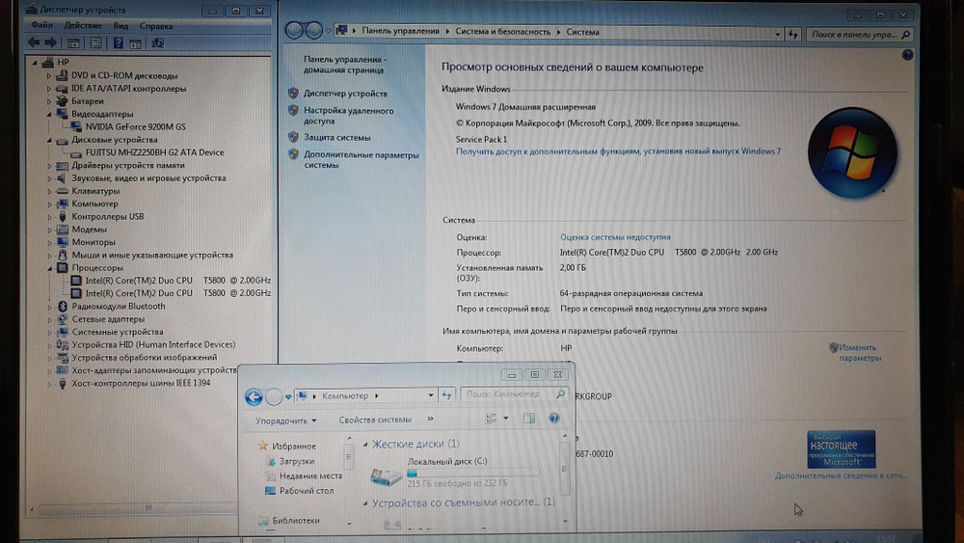Open the Вид menu
The height and width of the screenshot is (543, 964).
click(x=120, y=26)
